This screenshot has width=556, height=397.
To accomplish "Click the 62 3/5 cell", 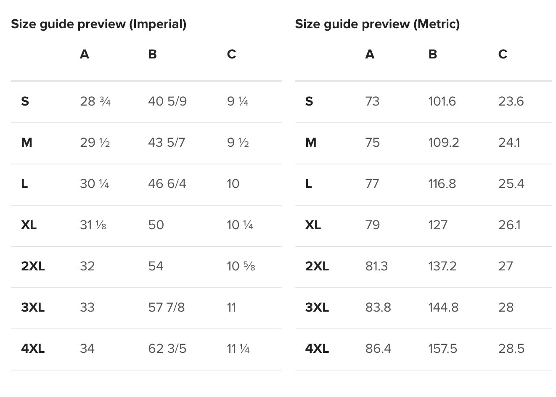I will pyautogui.click(x=167, y=349).
